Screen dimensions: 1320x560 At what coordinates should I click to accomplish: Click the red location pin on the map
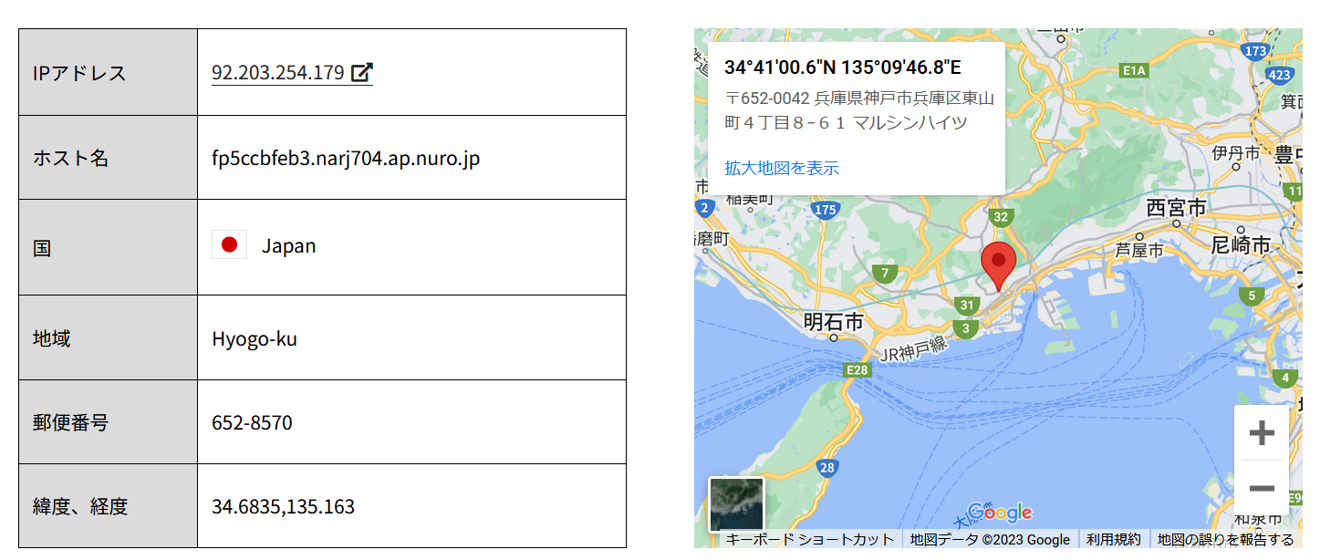tap(998, 266)
